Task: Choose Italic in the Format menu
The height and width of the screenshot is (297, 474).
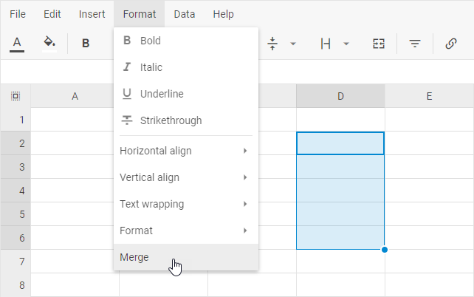Action: [186, 67]
